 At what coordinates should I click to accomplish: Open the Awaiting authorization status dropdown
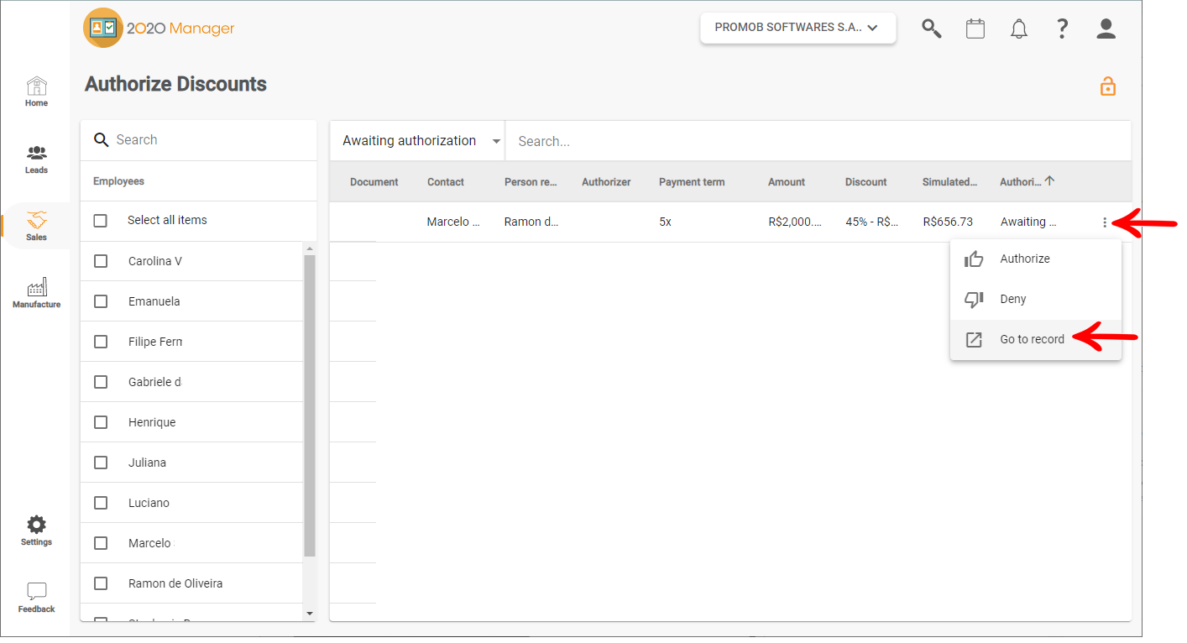tap(418, 141)
